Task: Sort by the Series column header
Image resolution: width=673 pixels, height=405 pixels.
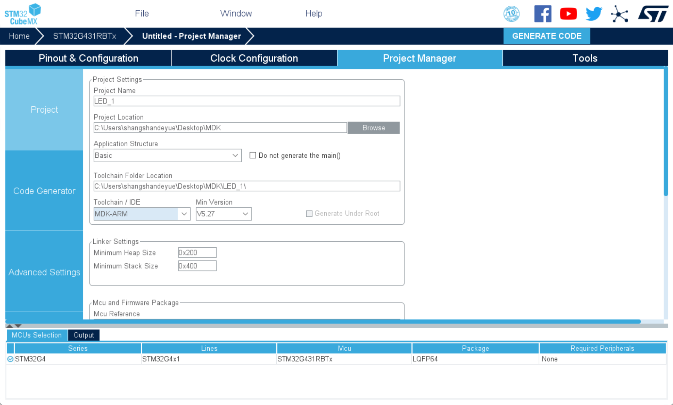Action: pos(78,348)
